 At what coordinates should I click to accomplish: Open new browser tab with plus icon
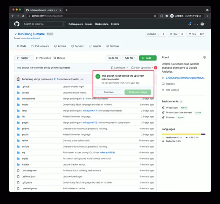pos(66,10)
